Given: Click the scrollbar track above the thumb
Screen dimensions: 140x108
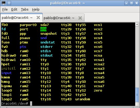Looking at the screenshot, I should point(137,57).
